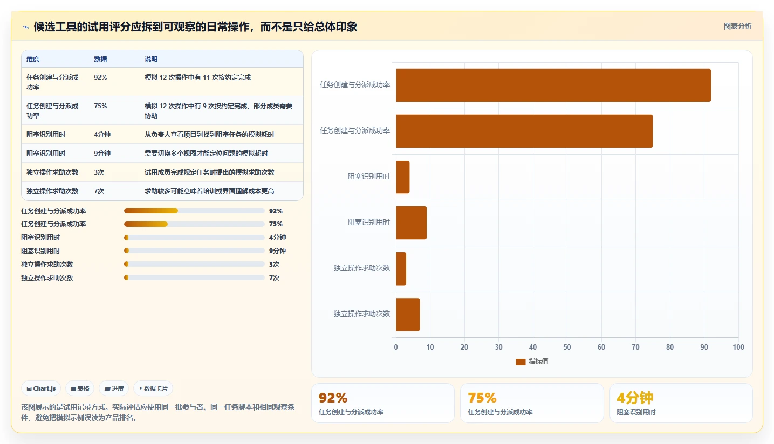Click the 9分钟 table cell
Image resolution: width=774 pixels, height=444 pixels.
coord(102,154)
